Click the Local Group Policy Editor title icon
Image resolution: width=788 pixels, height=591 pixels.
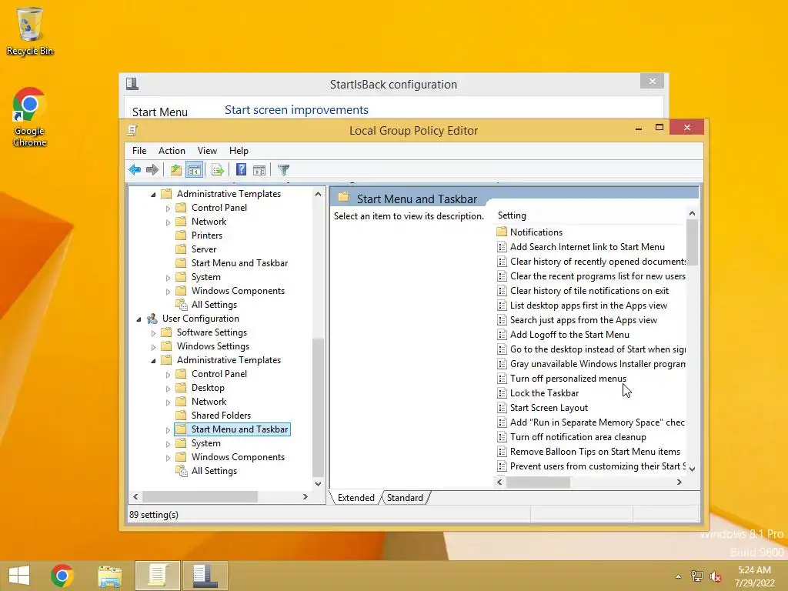coord(132,130)
